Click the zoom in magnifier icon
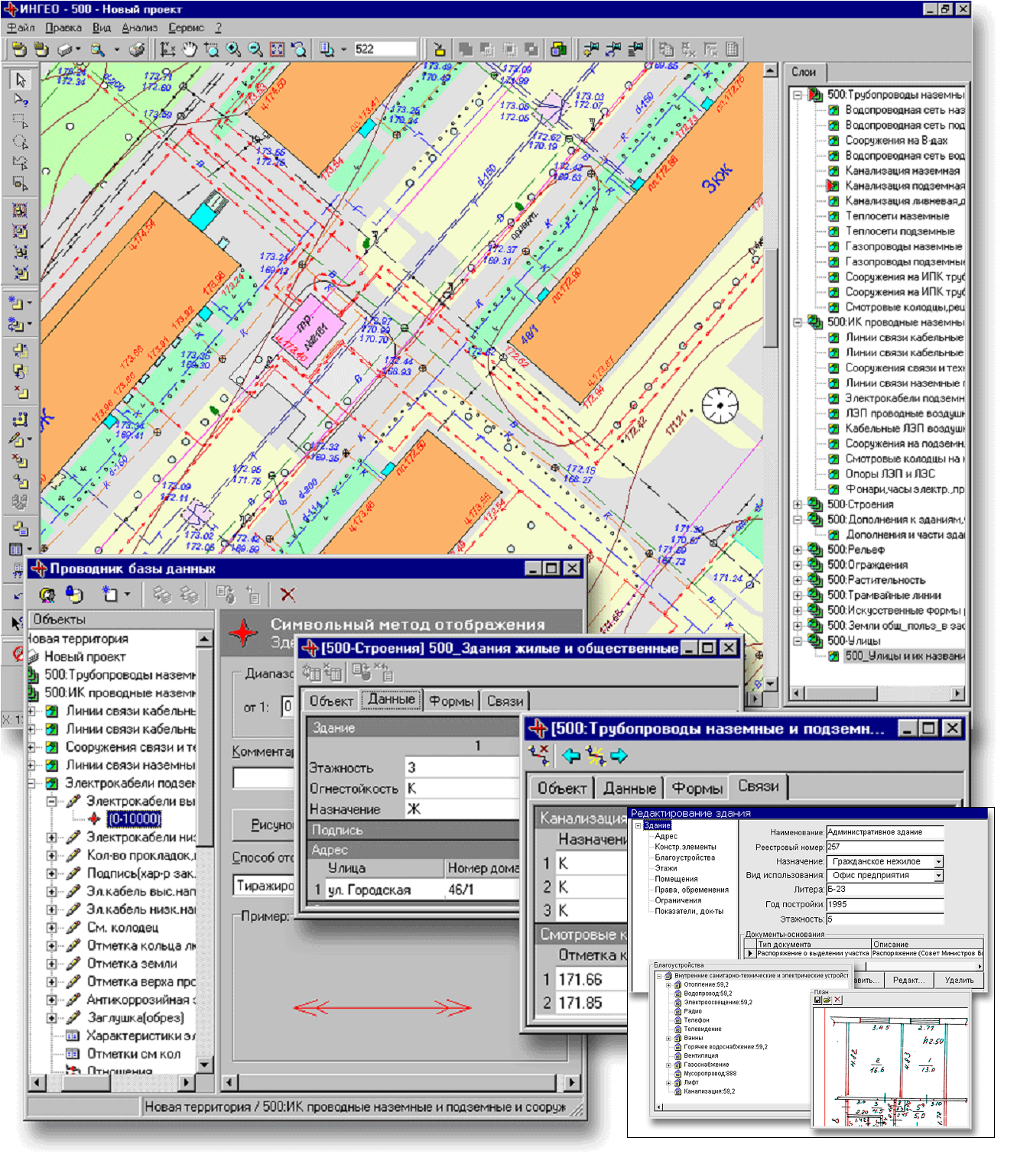 click(232, 50)
